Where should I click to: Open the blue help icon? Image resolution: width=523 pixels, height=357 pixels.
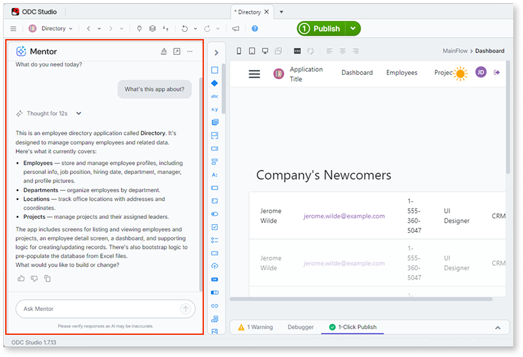255,29
